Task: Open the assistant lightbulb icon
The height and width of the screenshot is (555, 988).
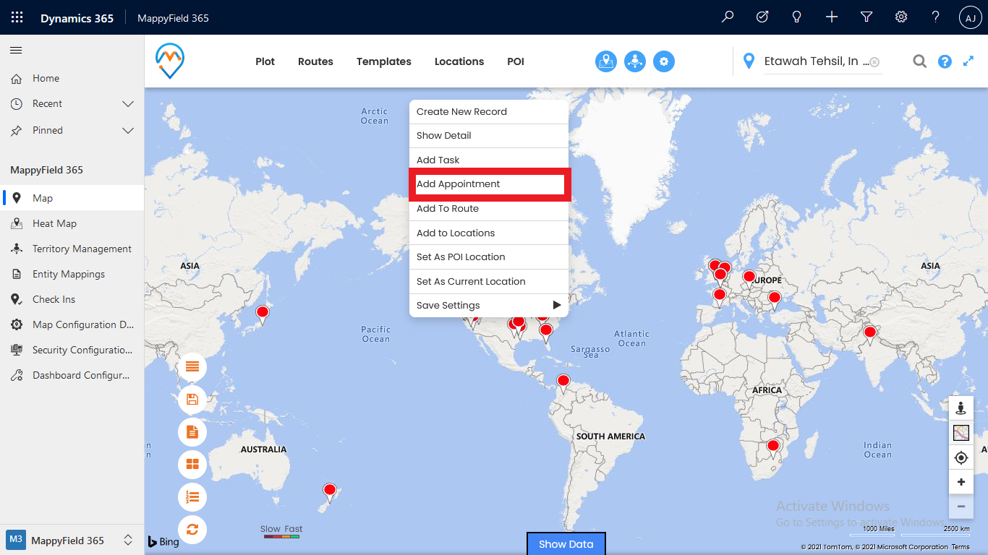Action: (797, 17)
